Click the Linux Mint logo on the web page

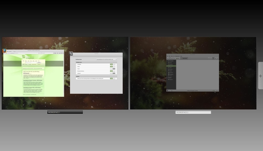(x=23, y=57)
